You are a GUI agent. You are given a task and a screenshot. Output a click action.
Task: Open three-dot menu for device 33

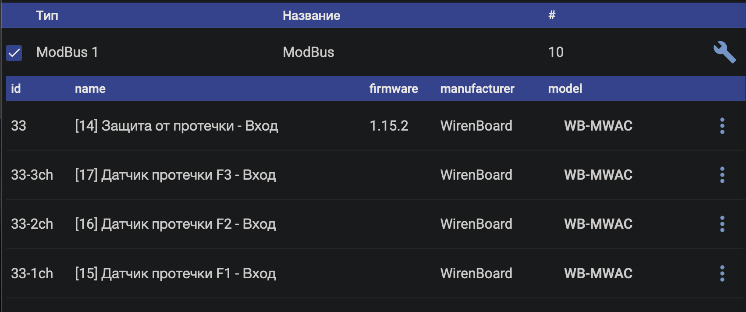pyautogui.click(x=722, y=126)
